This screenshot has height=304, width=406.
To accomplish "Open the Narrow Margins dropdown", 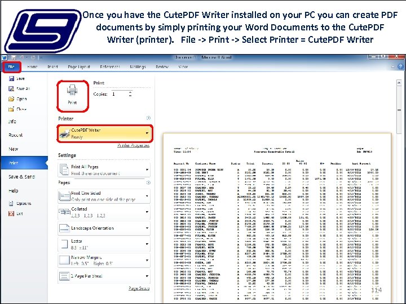I will coord(104,260).
